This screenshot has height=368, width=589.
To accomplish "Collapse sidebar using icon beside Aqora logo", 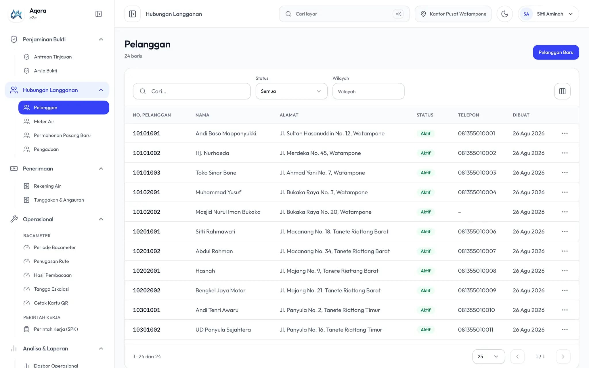I will click(98, 14).
